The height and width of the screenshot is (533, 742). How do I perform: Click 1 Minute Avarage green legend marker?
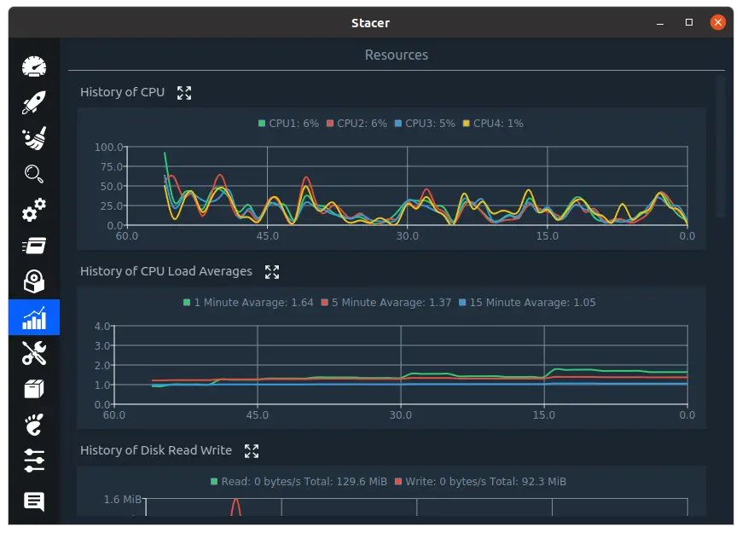[x=187, y=303]
